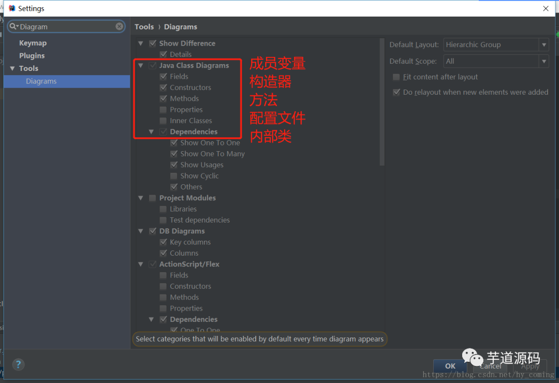Enable the Libraries checkbox

163,209
